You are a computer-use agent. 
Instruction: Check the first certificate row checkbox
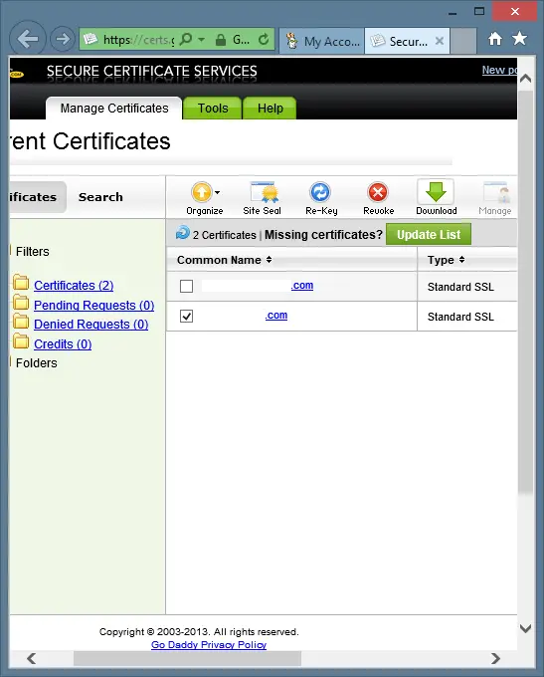(x=186, y=286)
